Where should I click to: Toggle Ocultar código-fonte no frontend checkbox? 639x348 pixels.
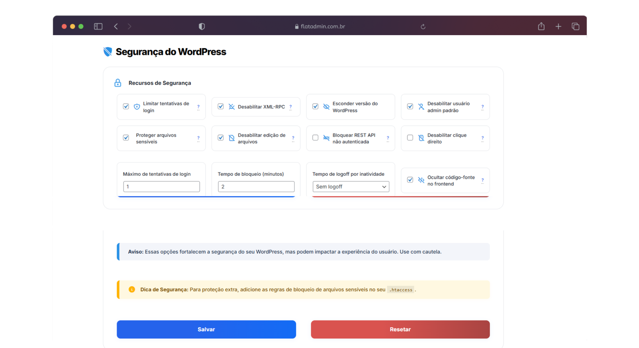tap(410, 180)
